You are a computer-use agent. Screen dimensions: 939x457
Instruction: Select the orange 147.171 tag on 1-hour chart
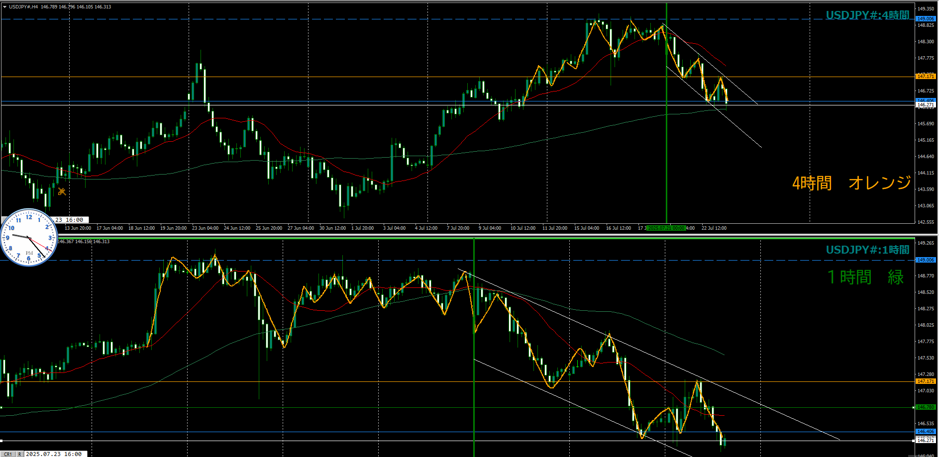[x=926, y=381]
